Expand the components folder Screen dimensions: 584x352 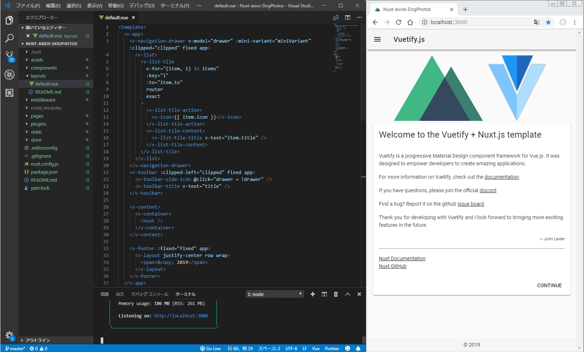(x=44, y=68)
